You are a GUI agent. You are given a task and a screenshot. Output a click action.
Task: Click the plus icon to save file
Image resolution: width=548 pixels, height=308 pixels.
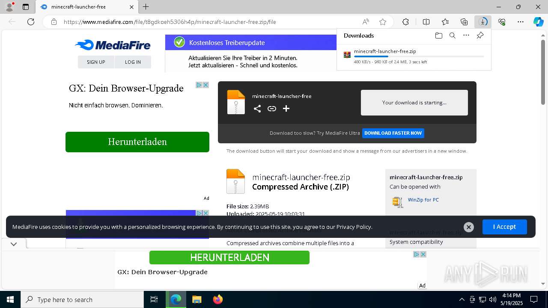[286, 109]
